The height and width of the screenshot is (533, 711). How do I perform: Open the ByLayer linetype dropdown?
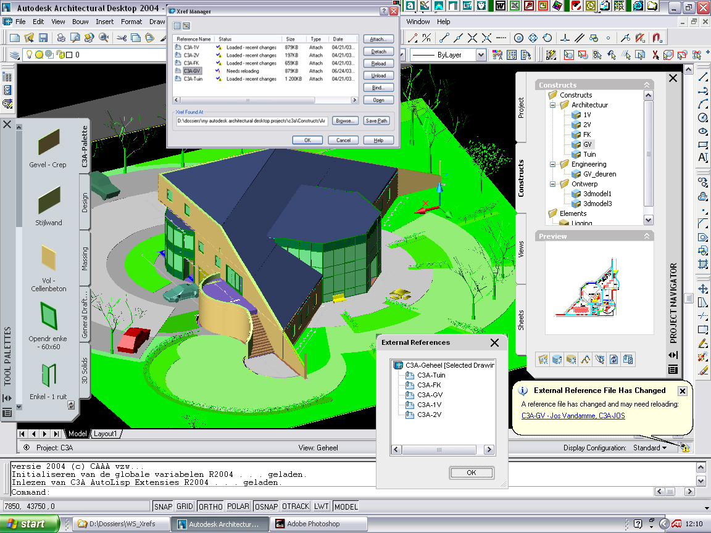(481, 55)
